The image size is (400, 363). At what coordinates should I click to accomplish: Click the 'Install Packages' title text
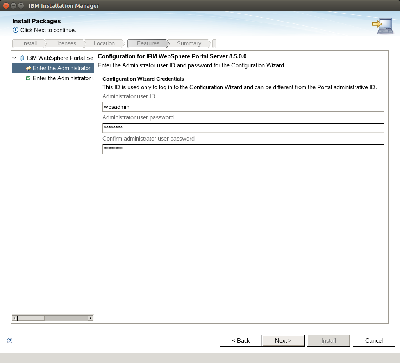36,21
